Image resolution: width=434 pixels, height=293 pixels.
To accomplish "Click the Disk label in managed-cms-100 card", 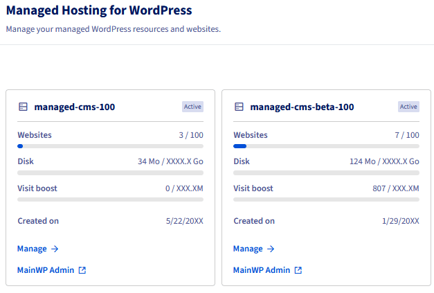I will 26,161.
